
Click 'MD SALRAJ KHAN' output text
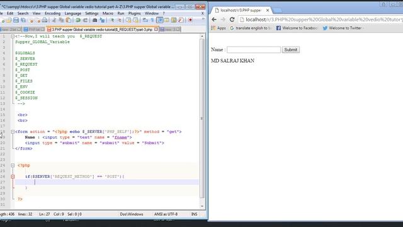232,61
